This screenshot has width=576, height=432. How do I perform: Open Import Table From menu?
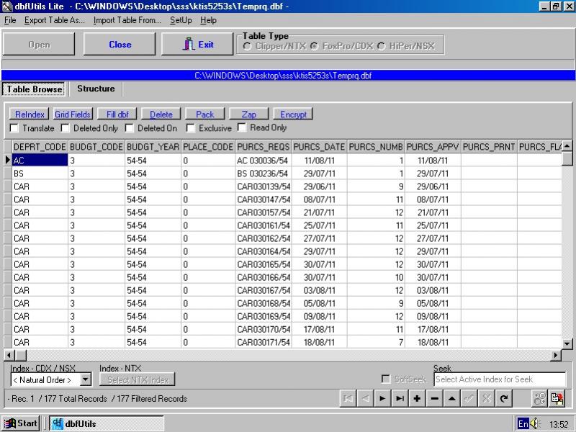(x=127, y=20)
